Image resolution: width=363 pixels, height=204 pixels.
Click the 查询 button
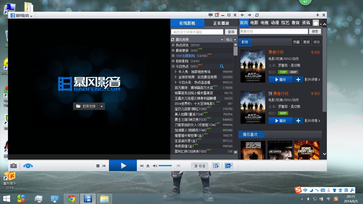pos(231,32)
